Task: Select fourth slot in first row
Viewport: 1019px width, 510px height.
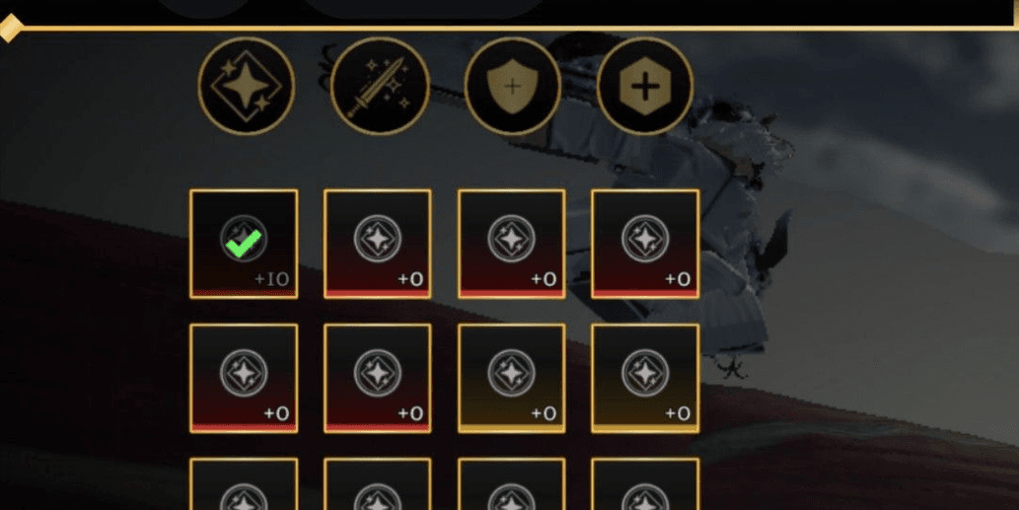Action: coord(645,245)
